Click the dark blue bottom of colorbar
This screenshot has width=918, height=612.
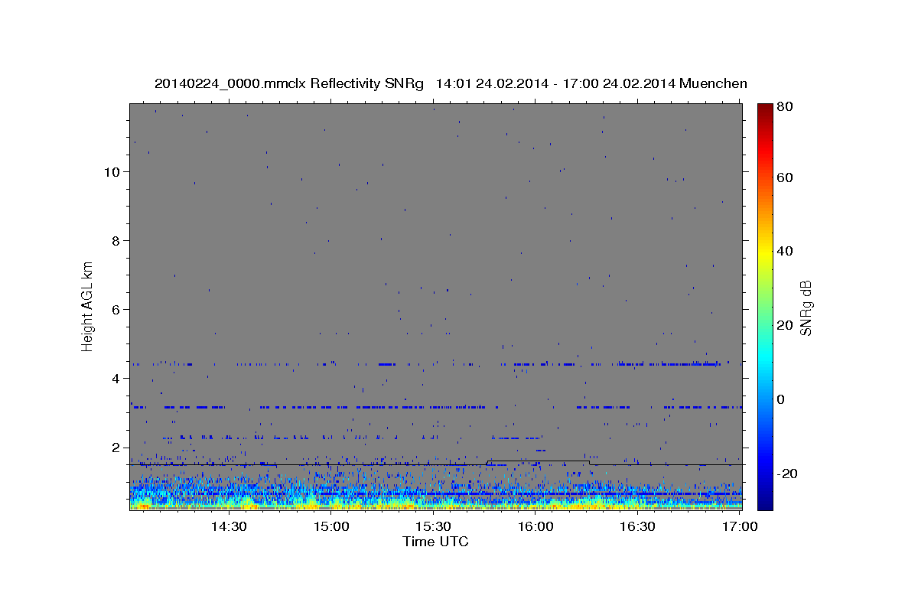tap(765, 501)
